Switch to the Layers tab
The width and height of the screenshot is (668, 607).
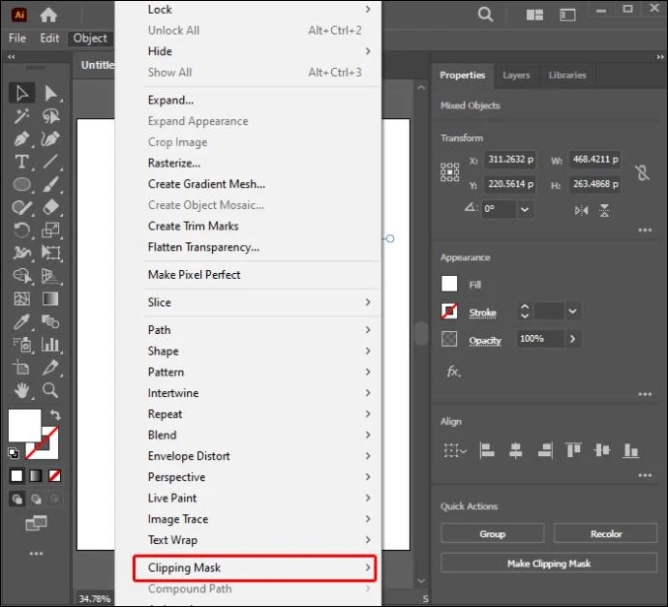516,76
